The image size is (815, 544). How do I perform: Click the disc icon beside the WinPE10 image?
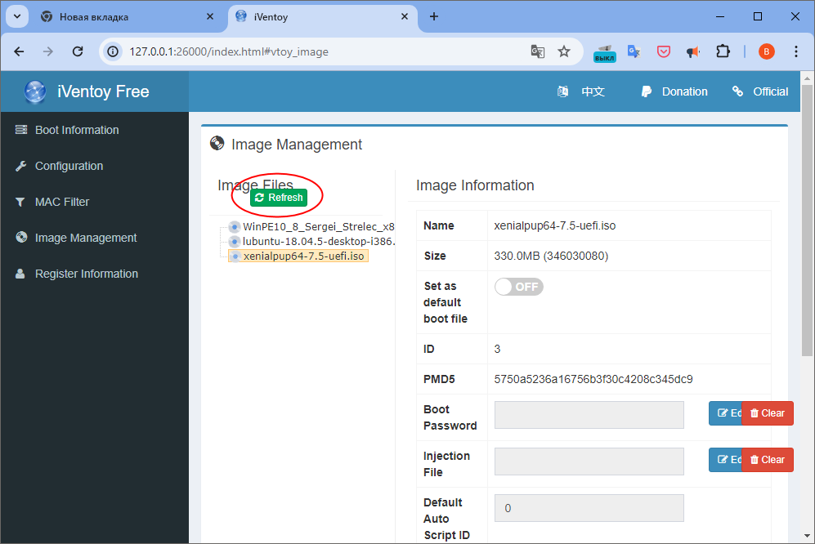[x=235, y=226]
